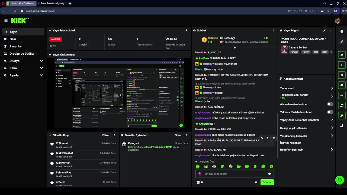Viewport: 347px width, 195px height.
Task: Click İzleyici Yönlendir in Kanal Eylemleri
Action: coord(290,143)
